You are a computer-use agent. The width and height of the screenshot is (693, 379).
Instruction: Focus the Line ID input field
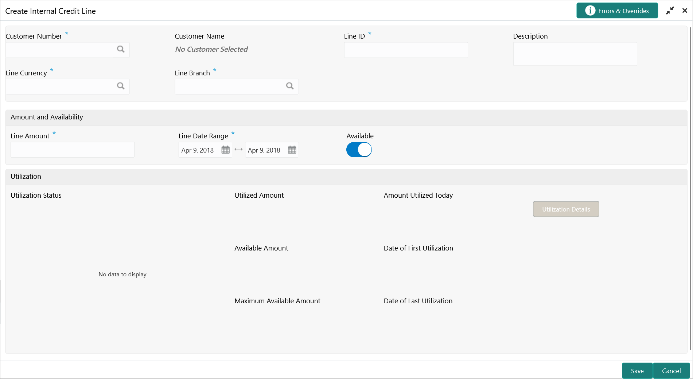(406, 50)
